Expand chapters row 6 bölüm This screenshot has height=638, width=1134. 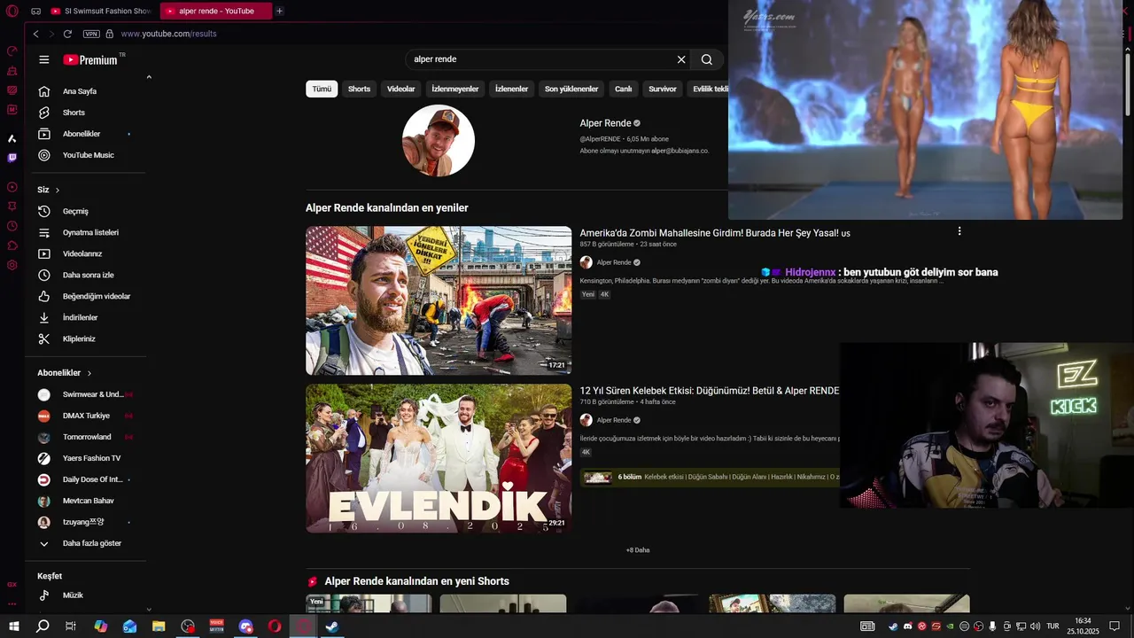(x=710, y=477)
